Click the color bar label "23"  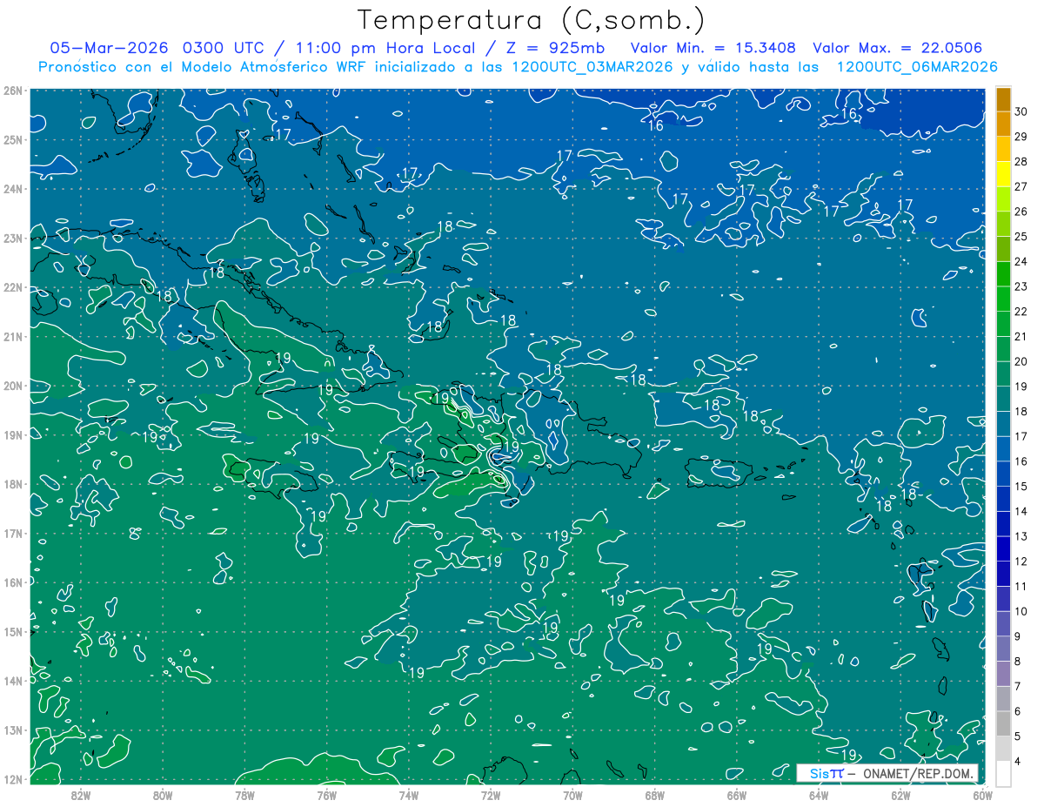click(1021, 286)
